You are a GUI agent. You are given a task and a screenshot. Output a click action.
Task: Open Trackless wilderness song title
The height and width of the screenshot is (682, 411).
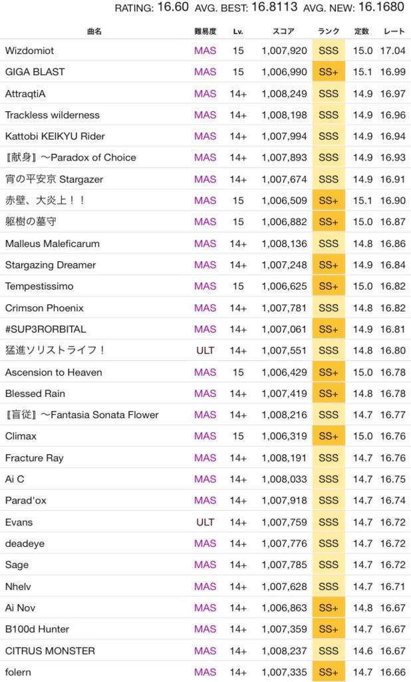coord(53,115)
